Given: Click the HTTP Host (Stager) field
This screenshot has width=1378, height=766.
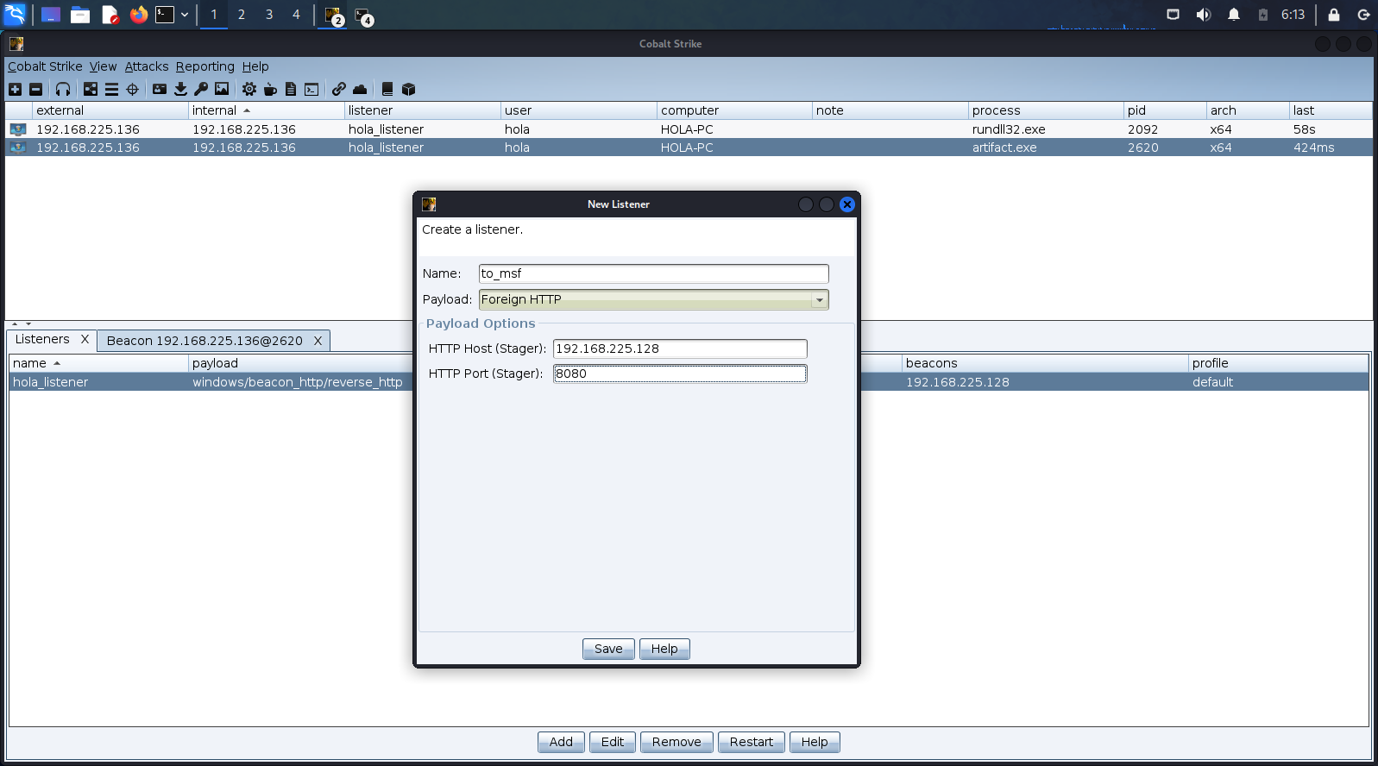Looking at the screenshot, I should pyautogui.click(x=680, y=348).
